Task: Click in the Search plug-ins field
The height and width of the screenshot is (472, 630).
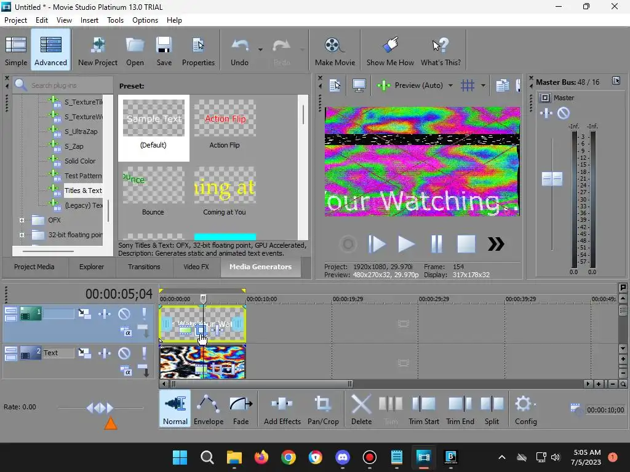Action: coord(64,85)
